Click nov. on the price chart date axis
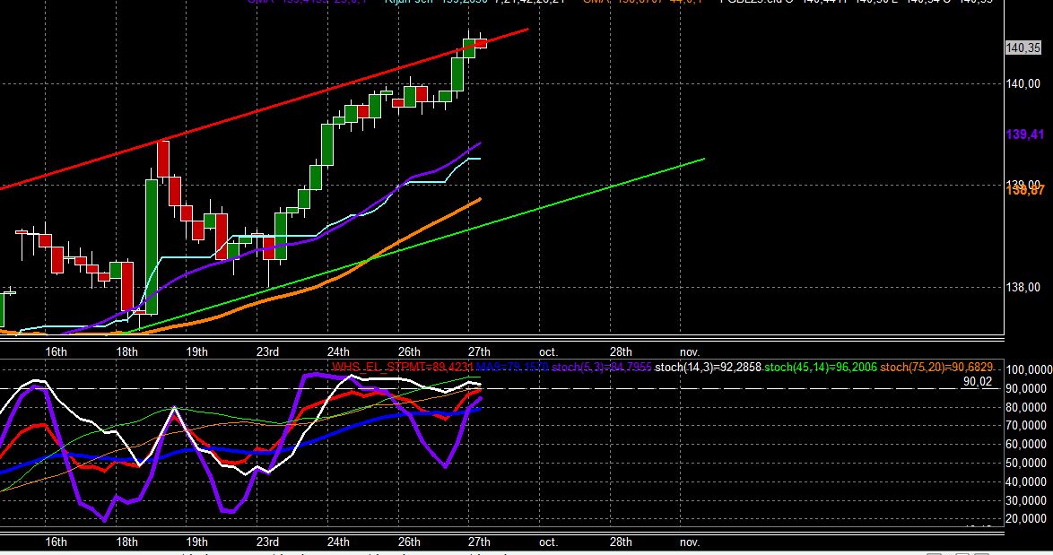This screenshot has height=555, width=1053. [689, 351]
